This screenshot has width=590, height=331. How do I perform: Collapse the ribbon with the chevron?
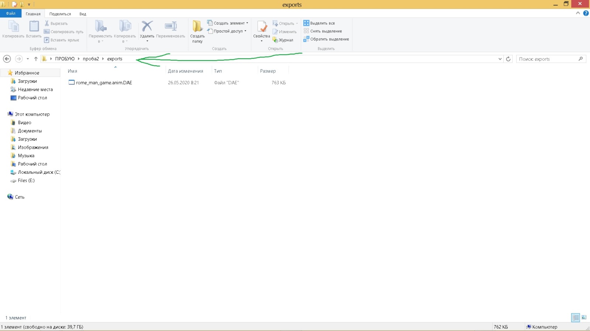click(x=578, y=13)
